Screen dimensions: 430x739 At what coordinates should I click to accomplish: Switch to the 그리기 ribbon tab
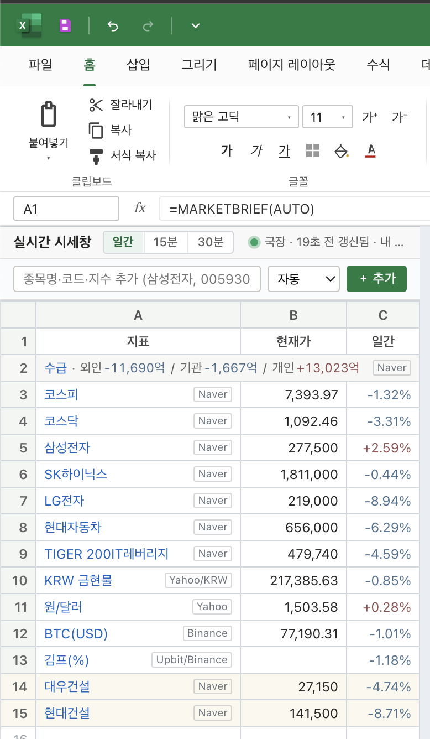coord(199,65)
